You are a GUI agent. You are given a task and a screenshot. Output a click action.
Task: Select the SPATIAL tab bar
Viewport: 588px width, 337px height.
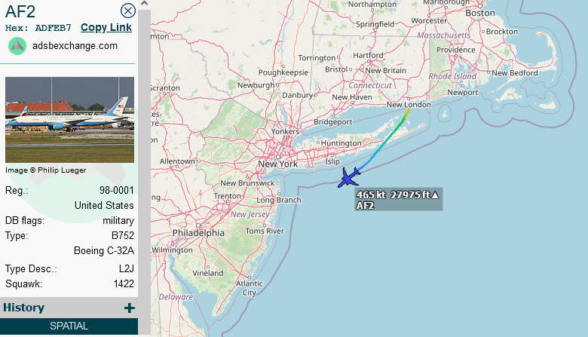69,326
